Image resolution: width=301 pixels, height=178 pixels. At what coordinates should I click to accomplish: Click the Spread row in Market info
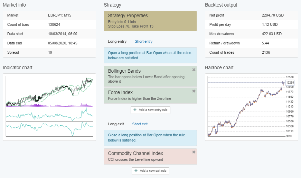pyautogui.click(x=49, y=52)
